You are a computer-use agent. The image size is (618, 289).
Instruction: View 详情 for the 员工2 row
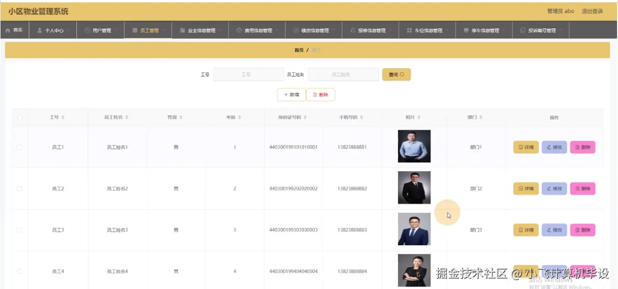pos(526,188)
